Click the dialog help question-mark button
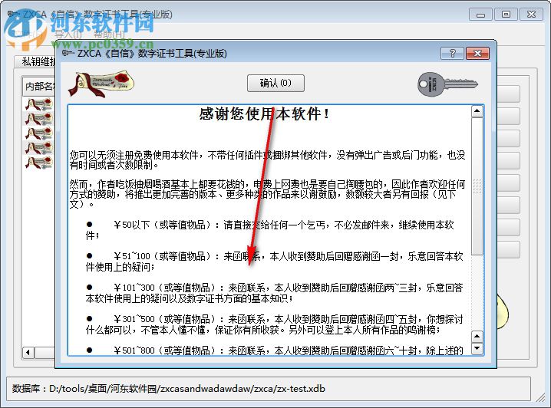This screenshot has height=408, width=551. click(452, 54)
